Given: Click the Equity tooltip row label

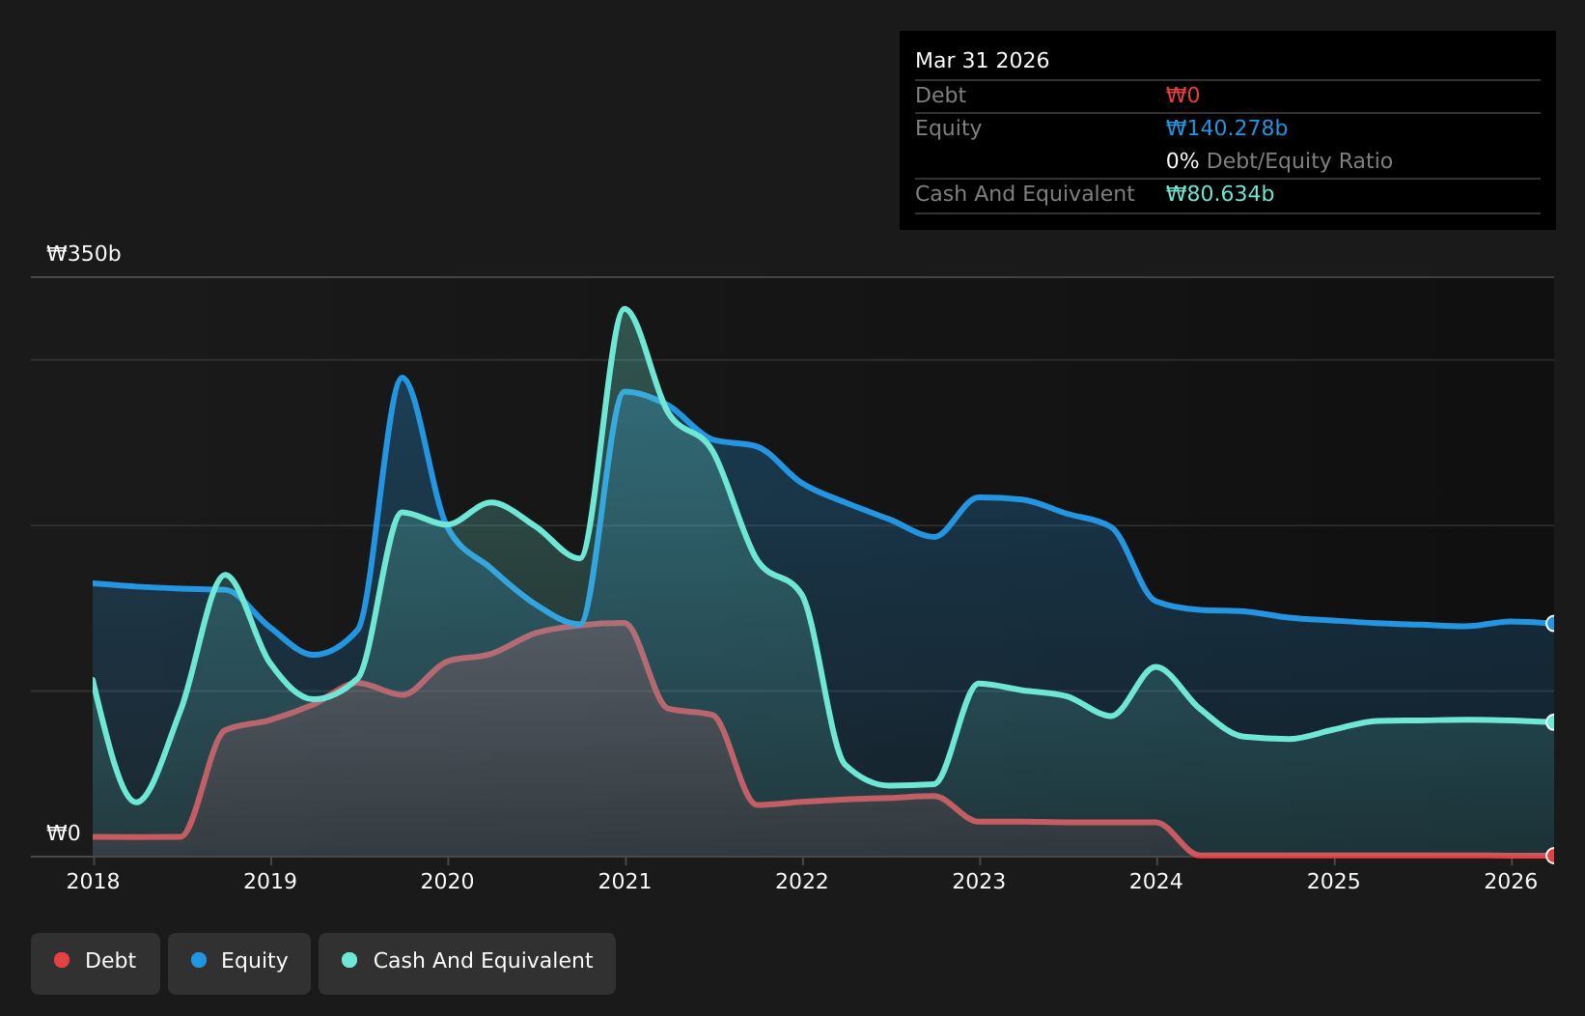Looking at the screenshot, I should pyautogui.click(x=948, y=128).
